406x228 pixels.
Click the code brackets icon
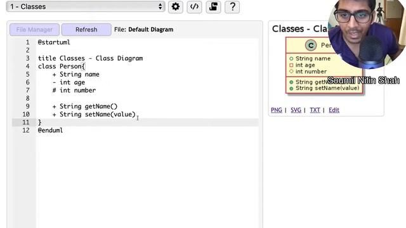point(195,7)
